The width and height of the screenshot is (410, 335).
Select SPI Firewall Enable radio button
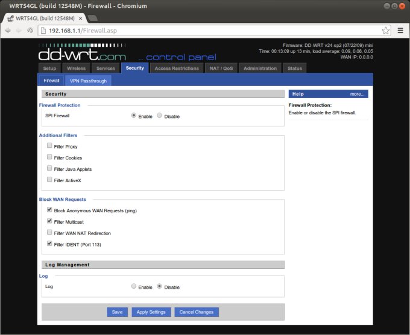coord(134,115)
